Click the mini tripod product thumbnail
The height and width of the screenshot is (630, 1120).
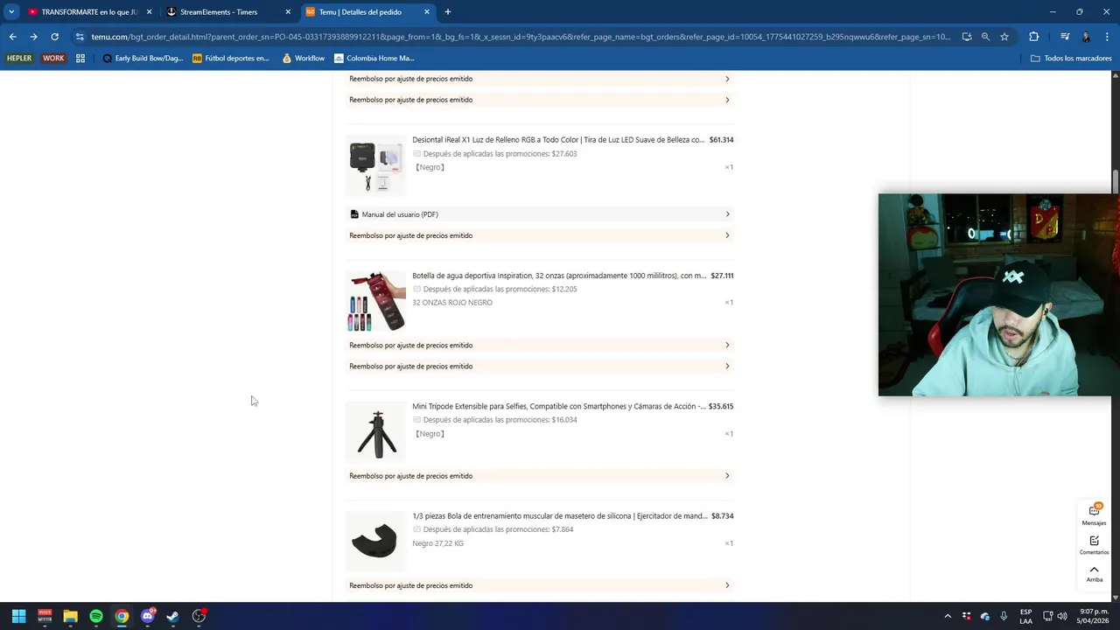(376, 432)
